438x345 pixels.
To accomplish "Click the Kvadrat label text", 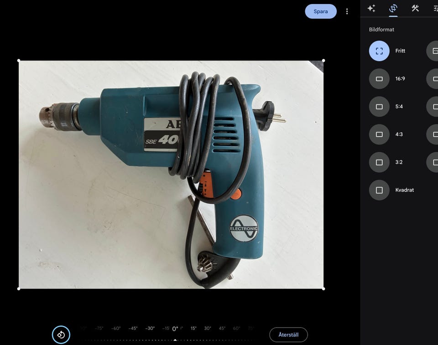I will (x=405, y=190).
